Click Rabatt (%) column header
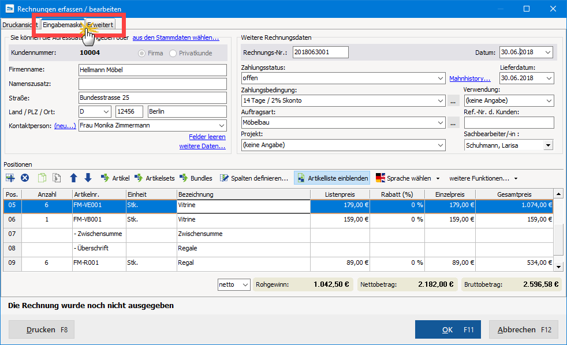This screenshot has width=567, height=345. pos(397,194)
